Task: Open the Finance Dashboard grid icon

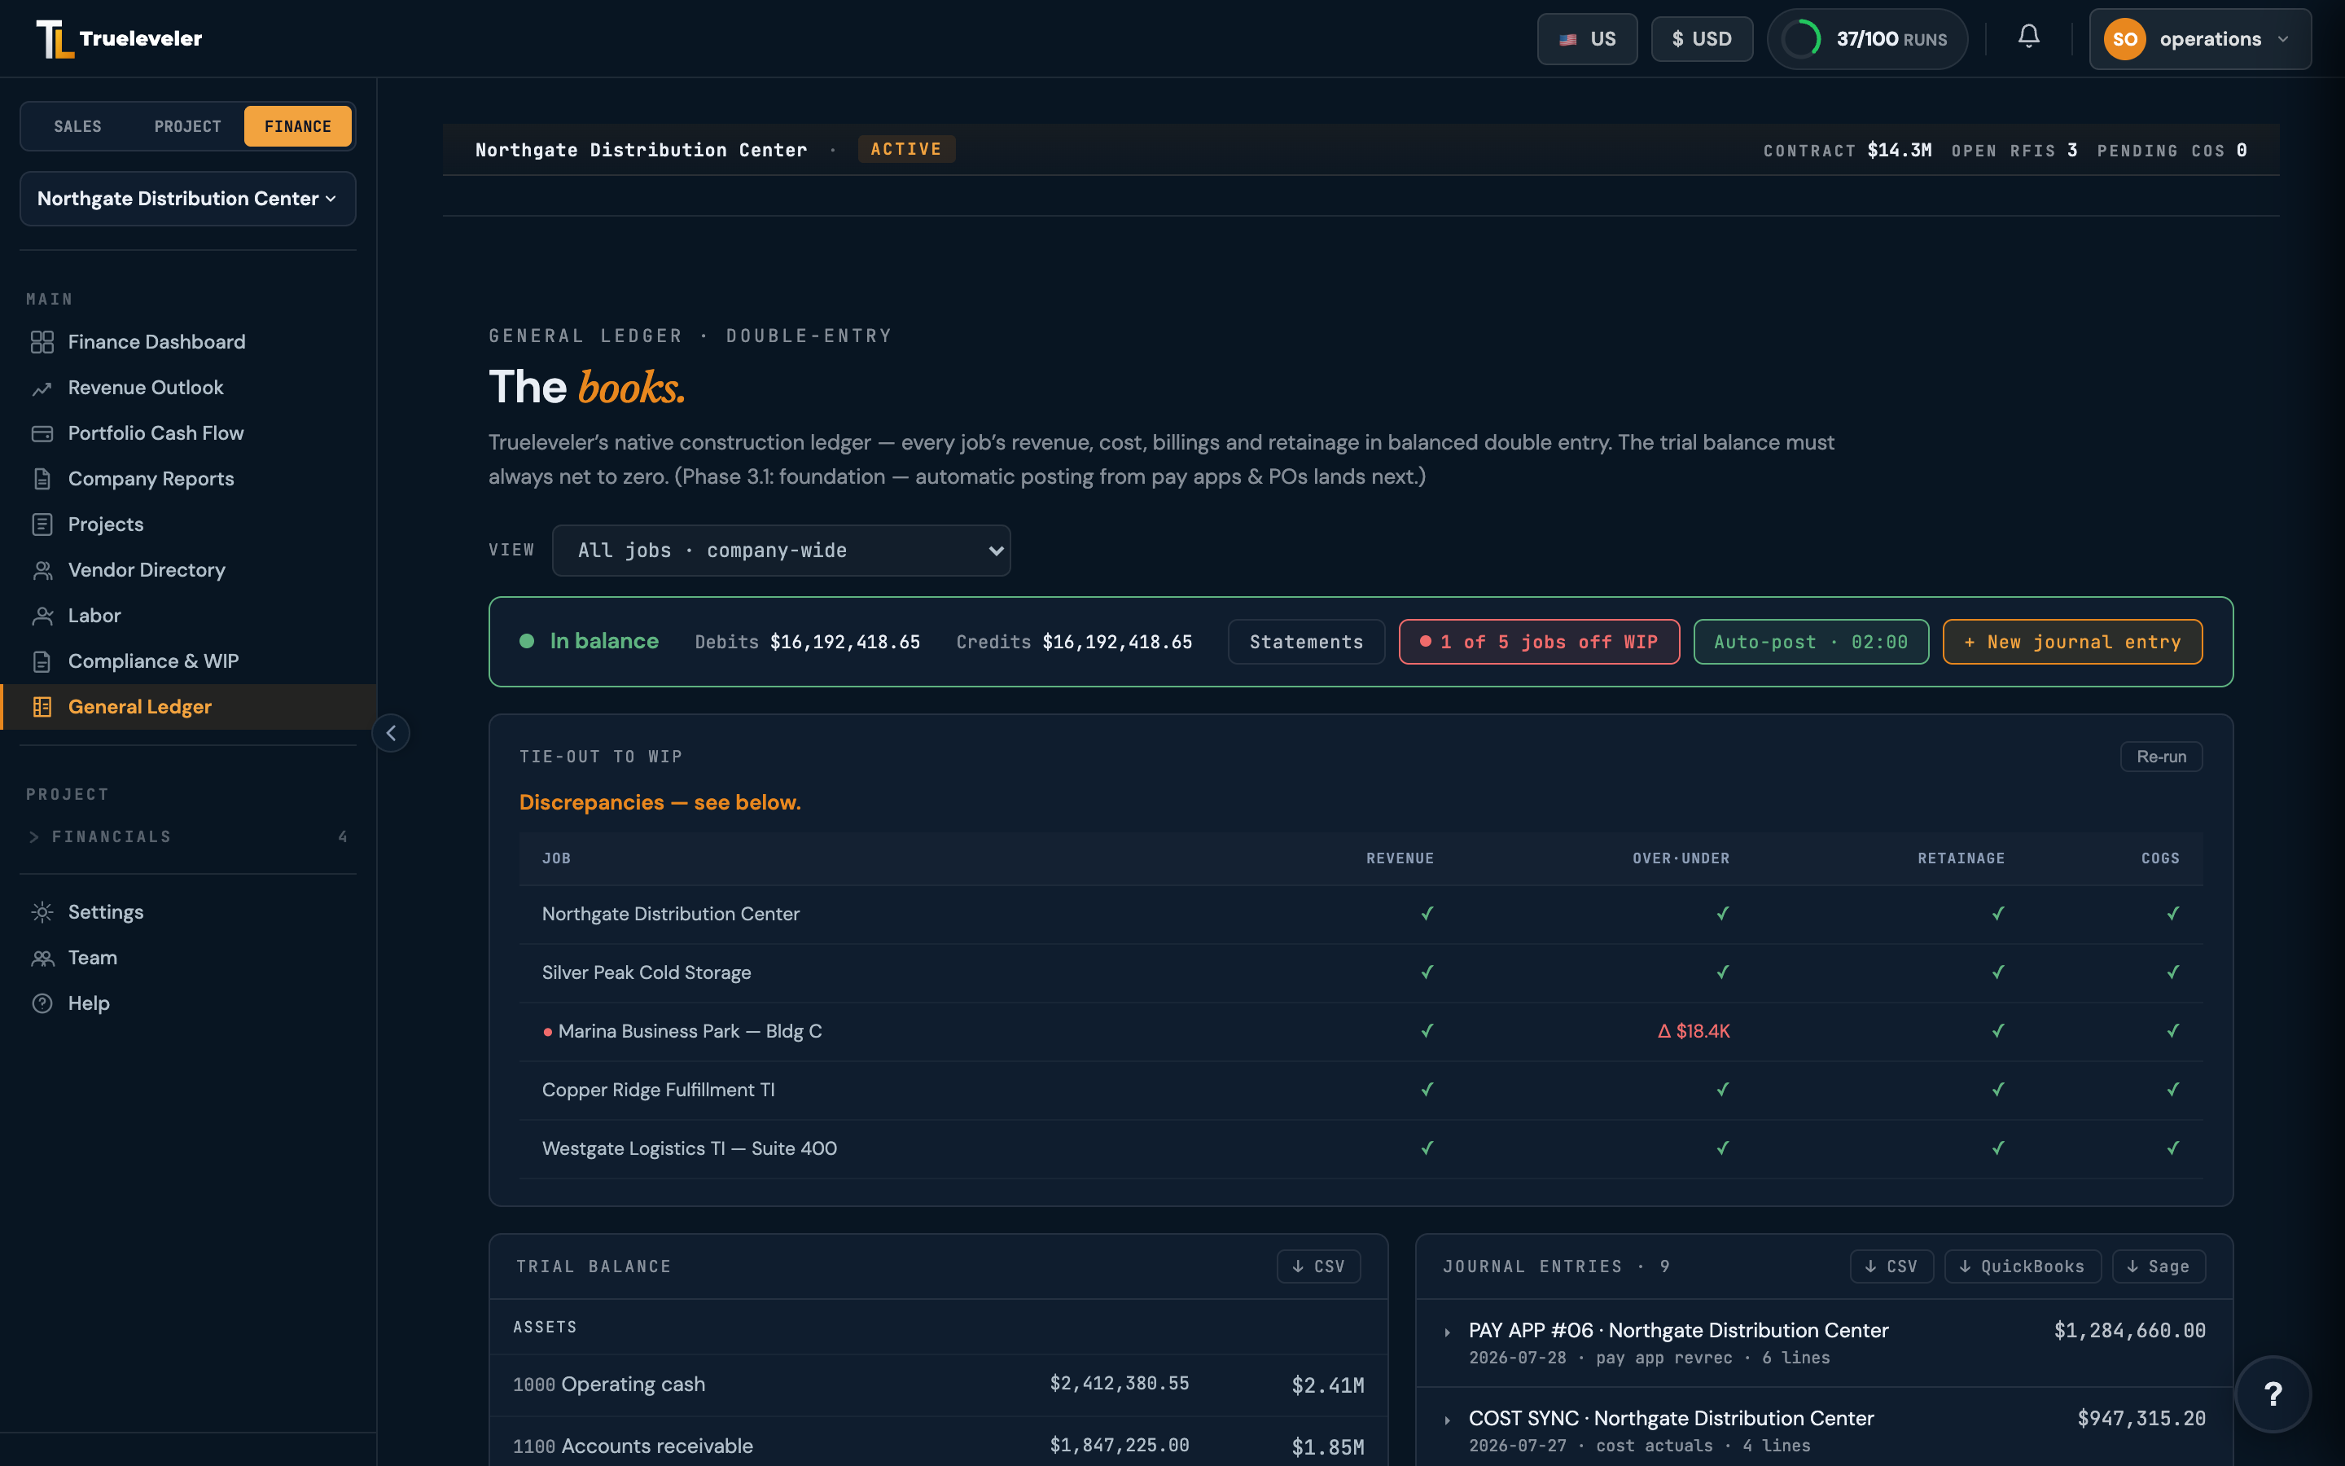Action: point(42,342)
